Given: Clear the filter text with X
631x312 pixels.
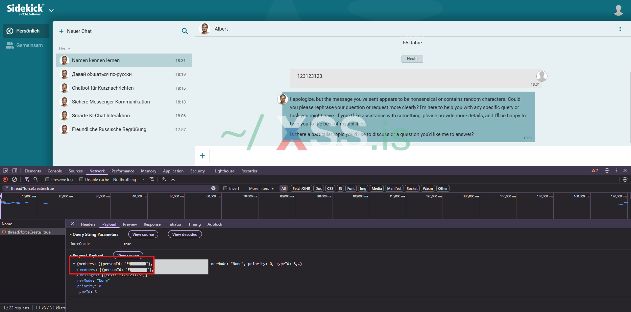Looking at the screenshot, I should click(213, 188).
